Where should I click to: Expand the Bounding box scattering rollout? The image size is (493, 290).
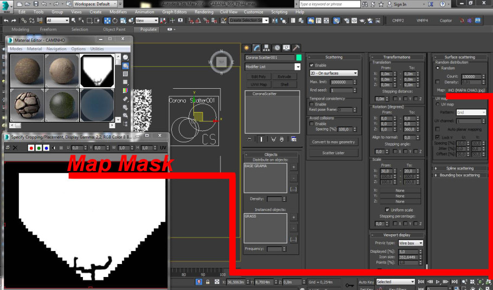(459, 175)
